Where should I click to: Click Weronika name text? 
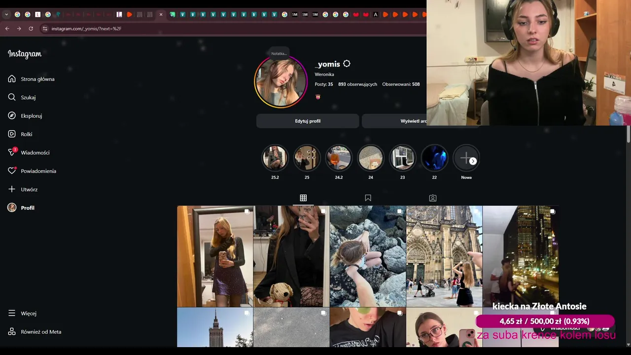pyautogui.click(x=324, y=74)
